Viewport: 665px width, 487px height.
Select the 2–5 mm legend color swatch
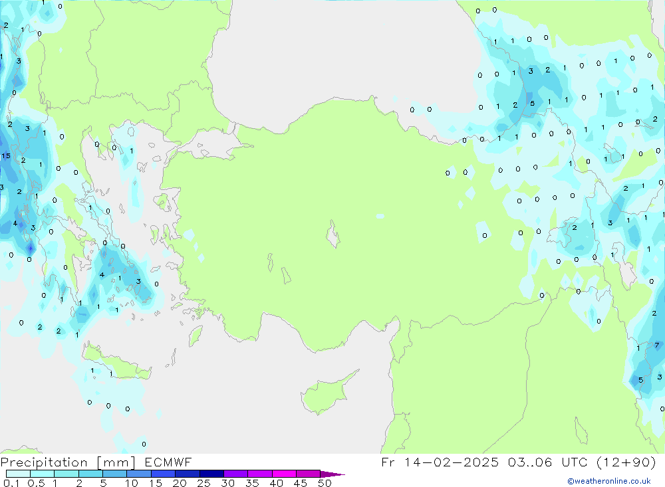[x=90, y=474]
